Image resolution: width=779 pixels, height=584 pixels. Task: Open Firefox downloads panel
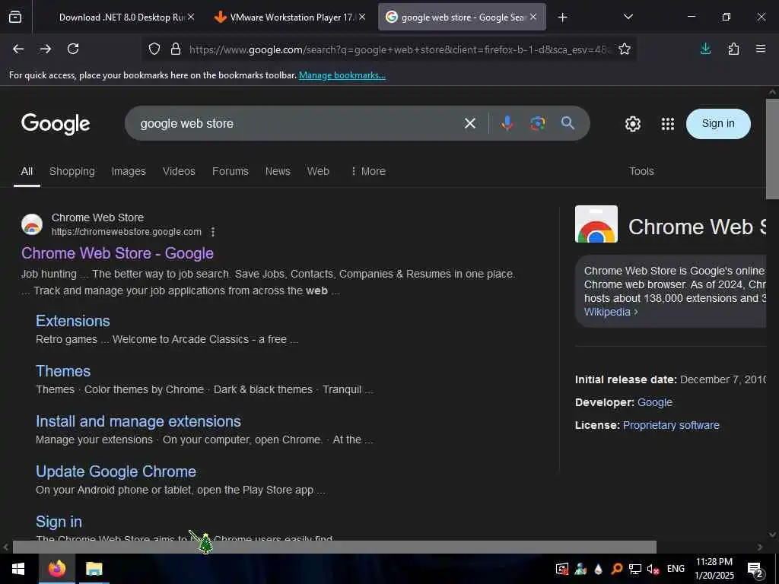tap(705, 49)
